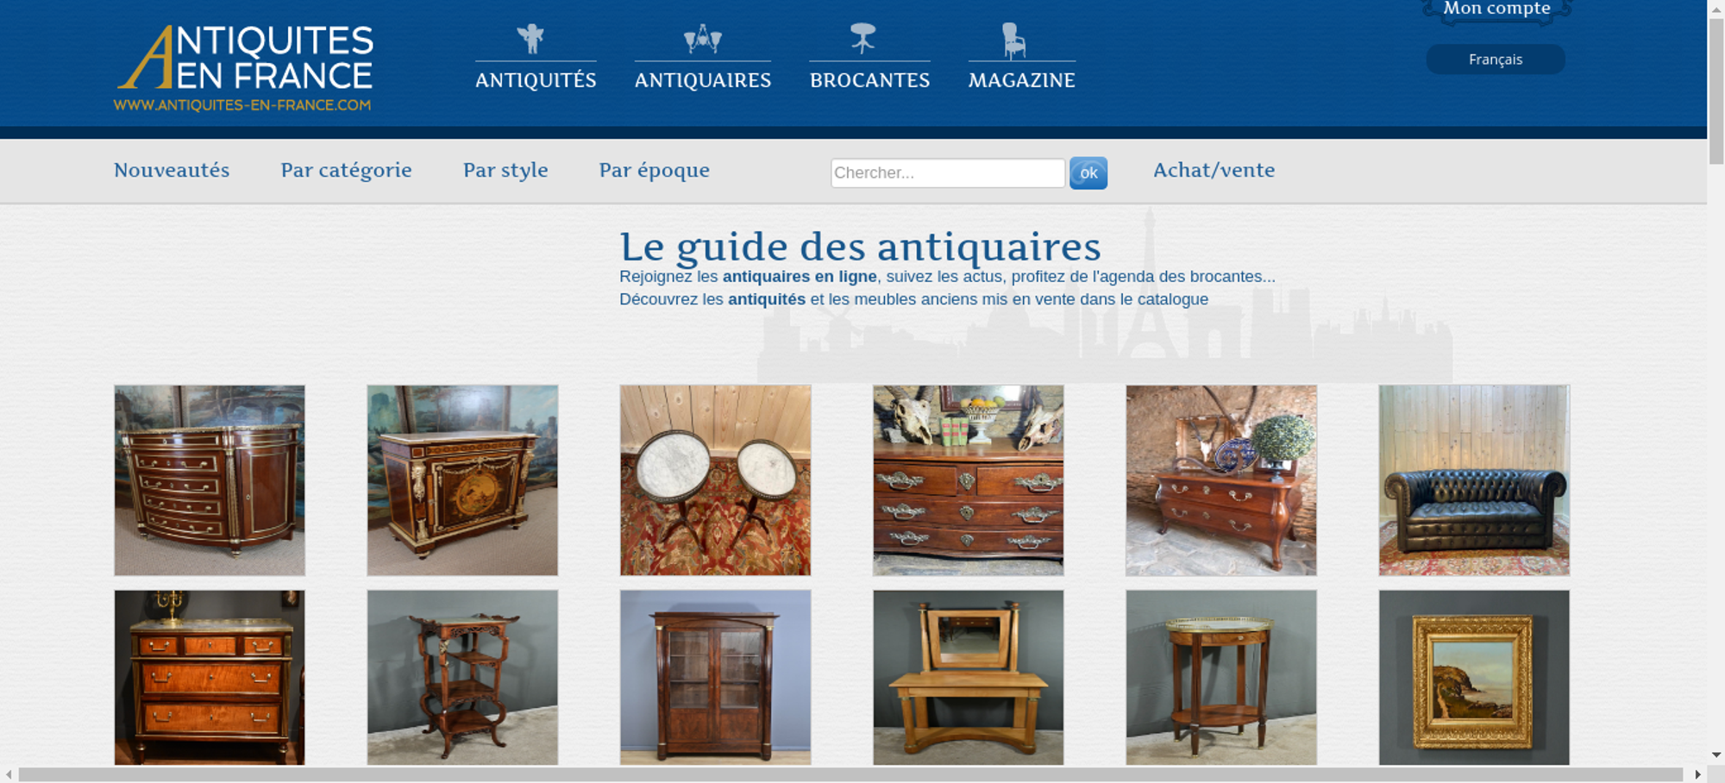Viewport: 1725px width, 783px height.
Task: Open the Nouveautés section
Action: click(172, 170)
